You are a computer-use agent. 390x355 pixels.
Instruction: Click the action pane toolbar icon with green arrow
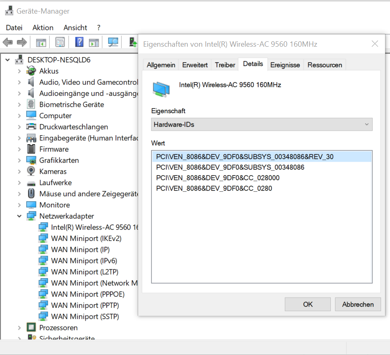click(x=94, y=43)
